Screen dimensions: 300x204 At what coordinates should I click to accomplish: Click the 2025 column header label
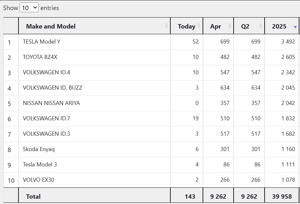coord(279,26)
